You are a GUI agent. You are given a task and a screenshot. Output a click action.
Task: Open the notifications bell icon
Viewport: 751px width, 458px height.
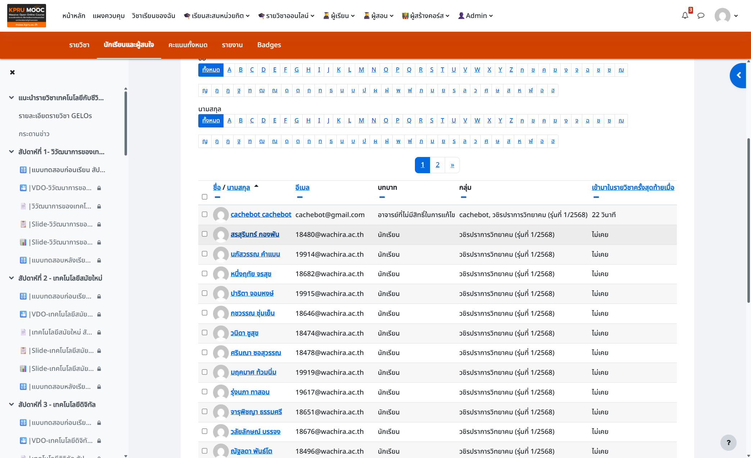(x=685, y=15)
